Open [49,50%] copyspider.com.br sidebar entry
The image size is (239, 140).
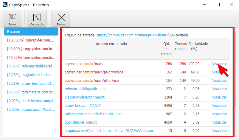point(31,58)
